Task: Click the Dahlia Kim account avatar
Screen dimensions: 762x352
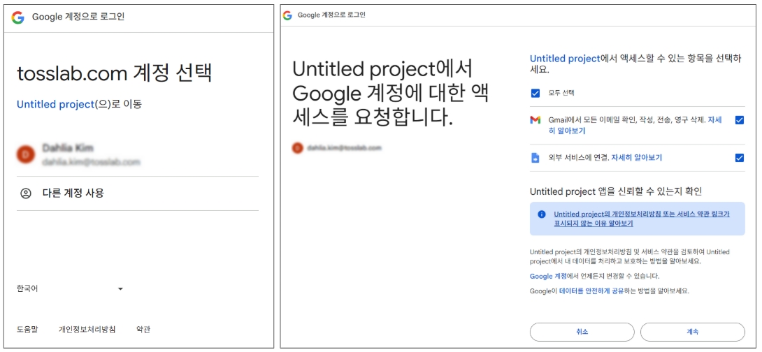Action: click(x=26, y=154)
